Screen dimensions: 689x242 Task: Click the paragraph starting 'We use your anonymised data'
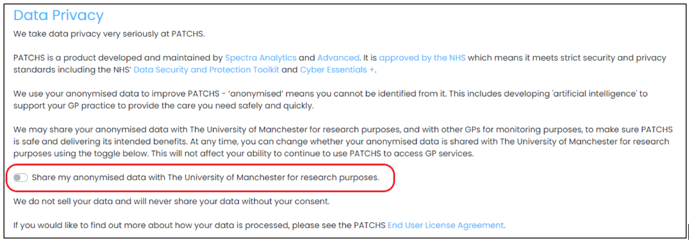pyautogui.click(x=331, y=100)
